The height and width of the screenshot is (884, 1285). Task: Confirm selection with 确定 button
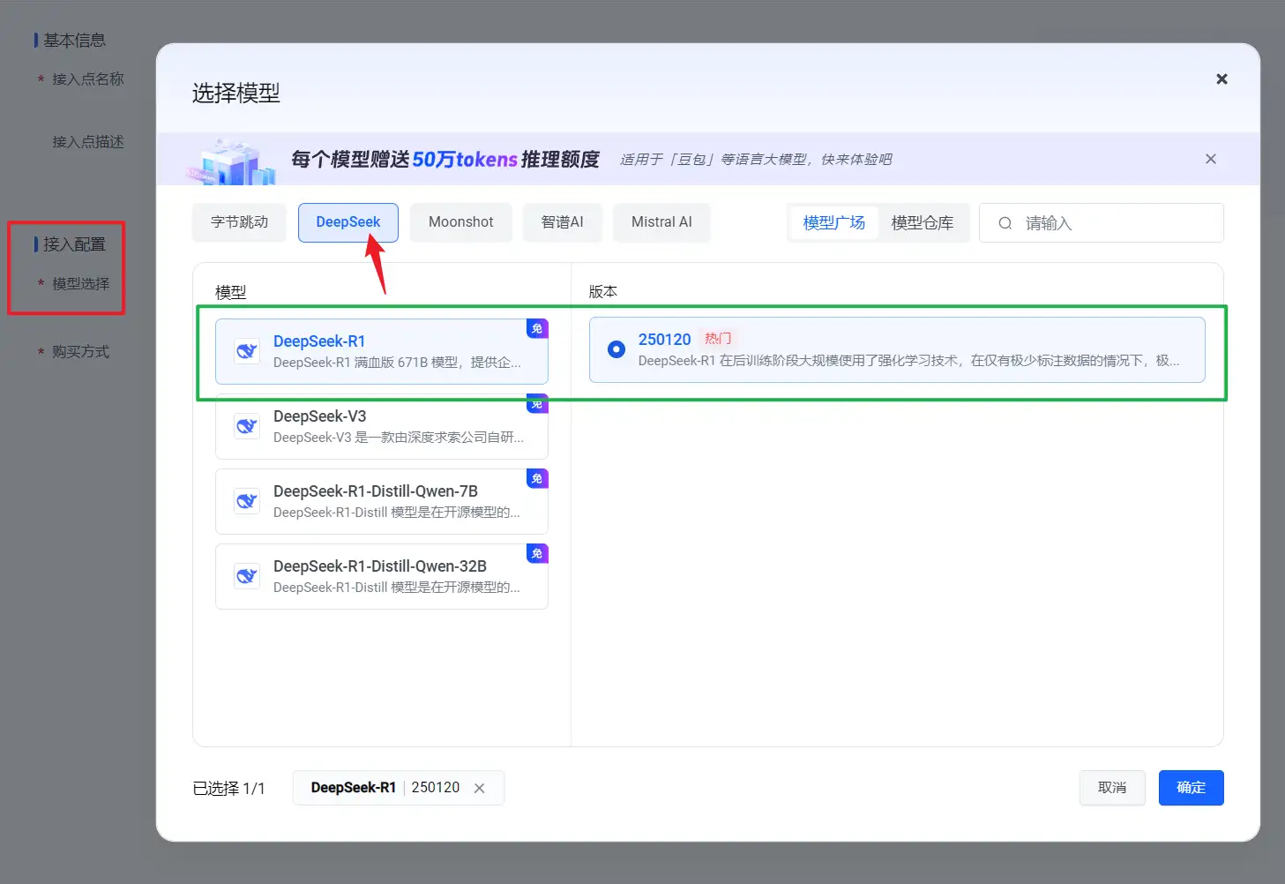tap(1191, 788)
